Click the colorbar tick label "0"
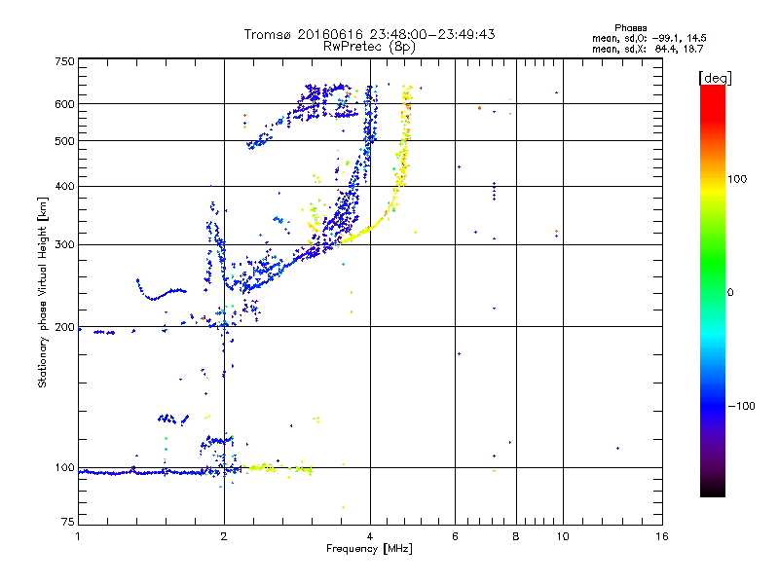The image size is (779, 584). [x=730, y=293]
